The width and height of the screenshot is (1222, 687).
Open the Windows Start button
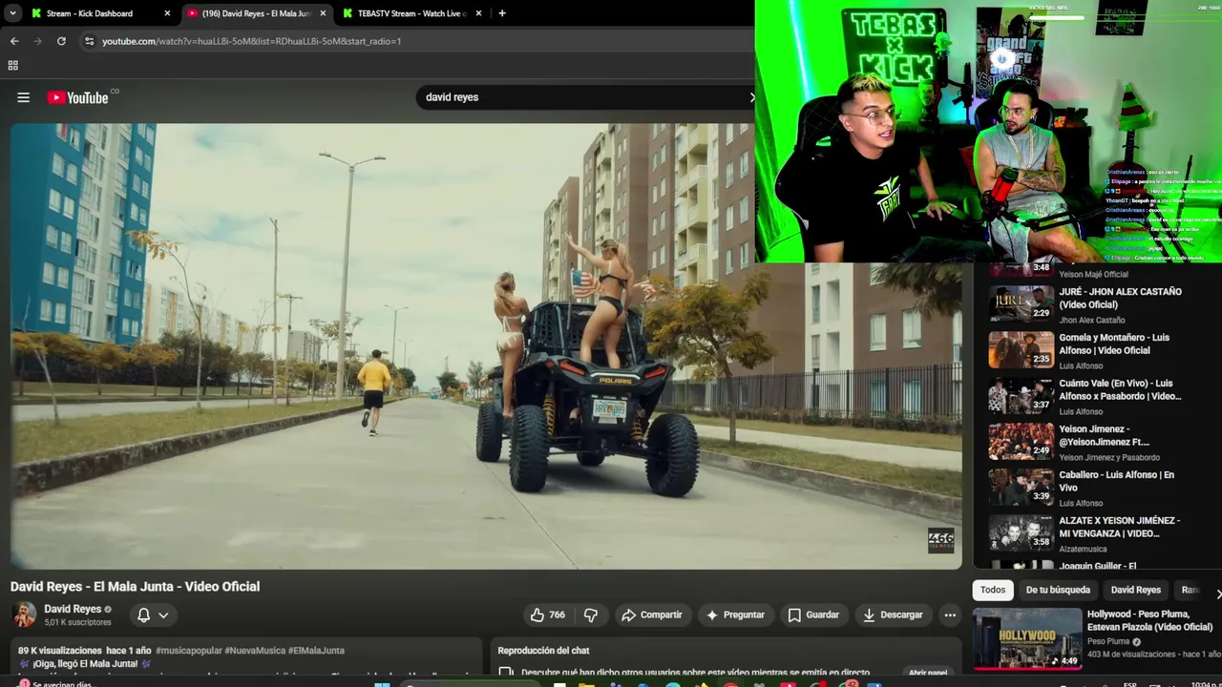click(382, 683)
